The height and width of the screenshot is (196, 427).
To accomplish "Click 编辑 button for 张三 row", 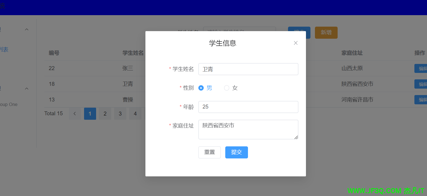I will click(421, 68).
